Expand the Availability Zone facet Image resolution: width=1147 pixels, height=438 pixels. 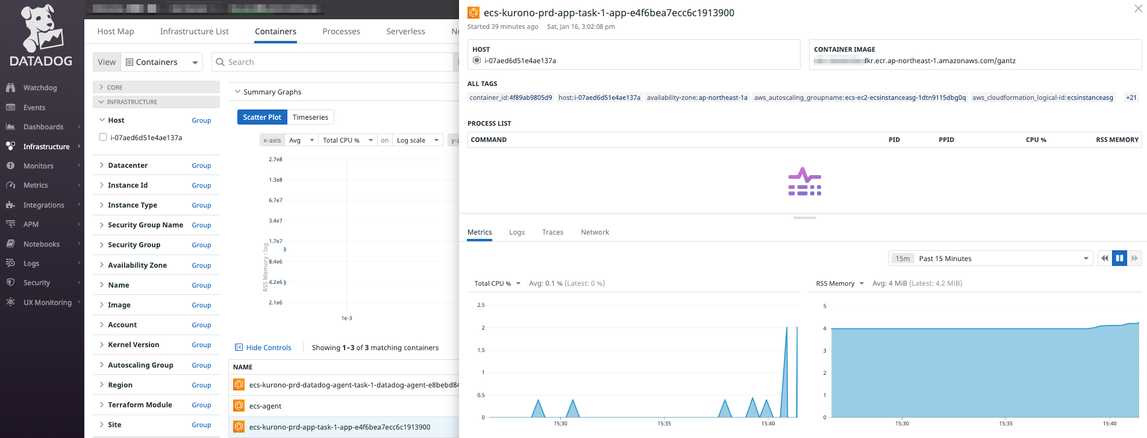(x=102, y=265)
